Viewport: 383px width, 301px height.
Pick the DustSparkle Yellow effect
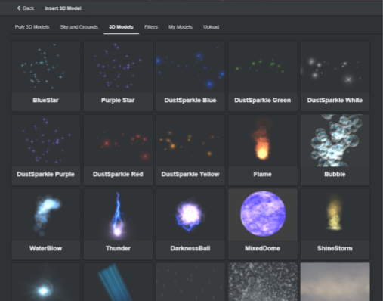[190, 150]
